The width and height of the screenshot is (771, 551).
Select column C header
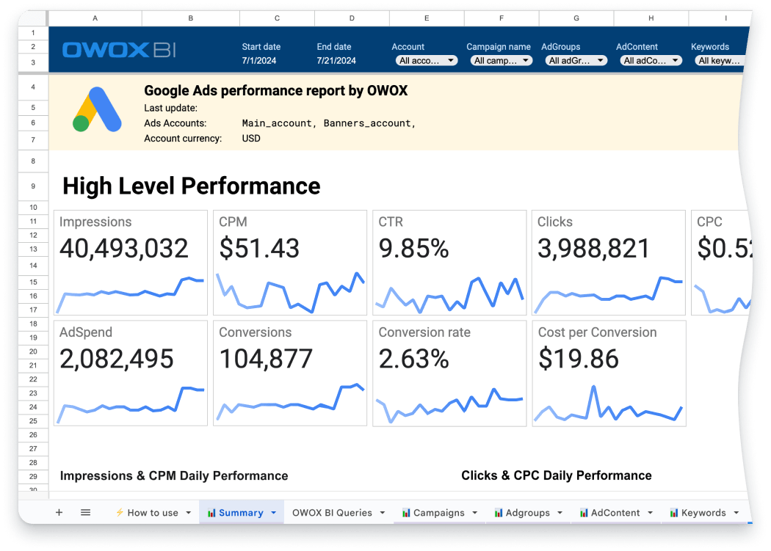tap(278, 18)
